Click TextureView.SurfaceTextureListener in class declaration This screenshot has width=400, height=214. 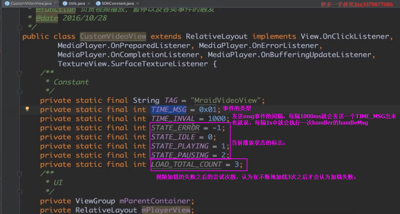point(133,64)
